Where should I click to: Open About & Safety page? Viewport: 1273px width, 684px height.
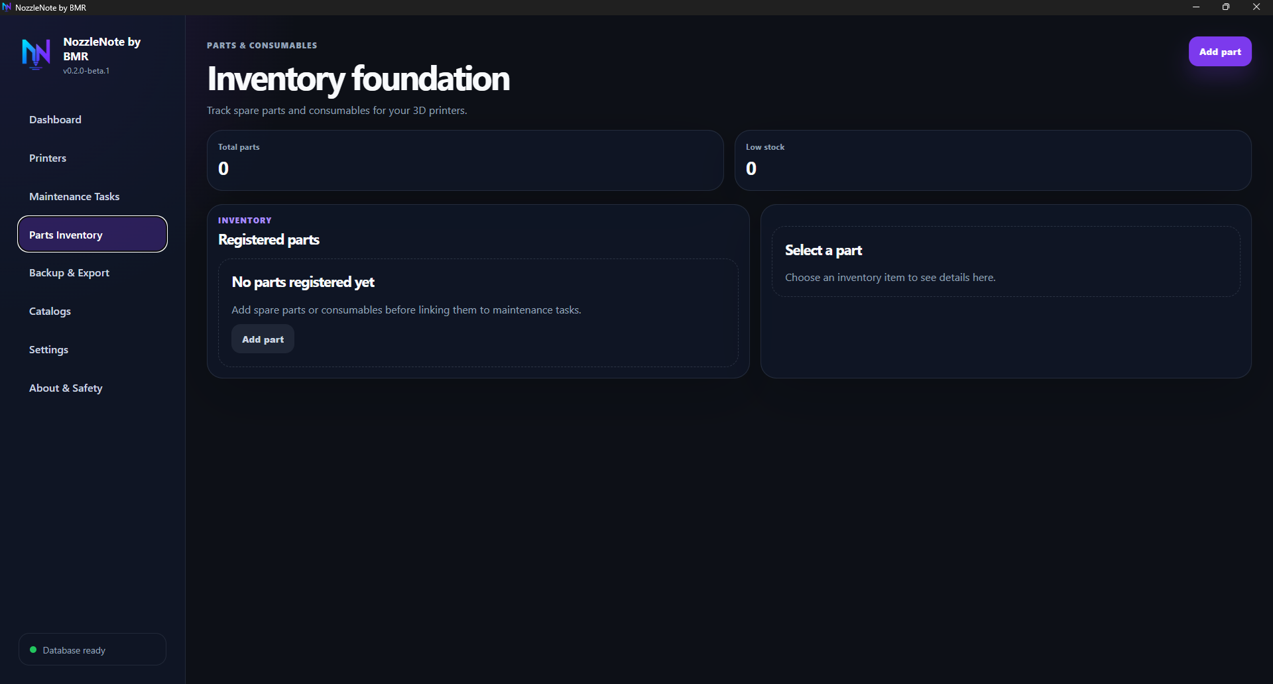pyautogui.click(x=92, y=388)
